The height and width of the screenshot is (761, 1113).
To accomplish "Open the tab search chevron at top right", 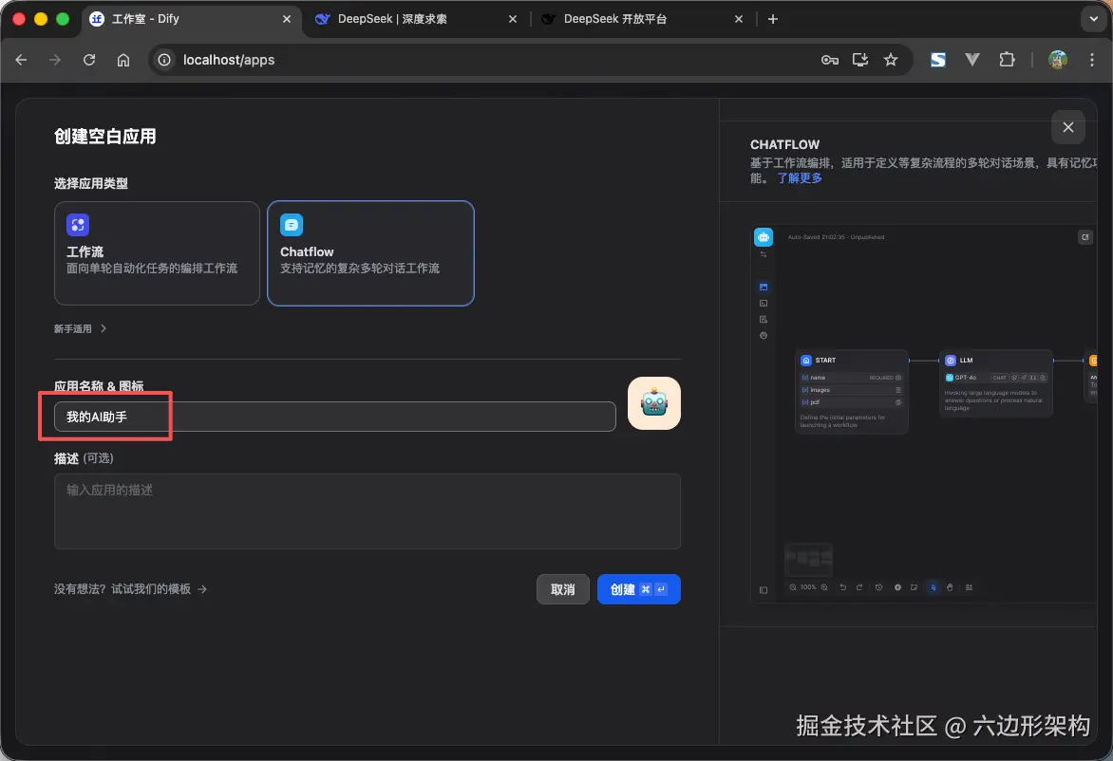I will 1092,18.
